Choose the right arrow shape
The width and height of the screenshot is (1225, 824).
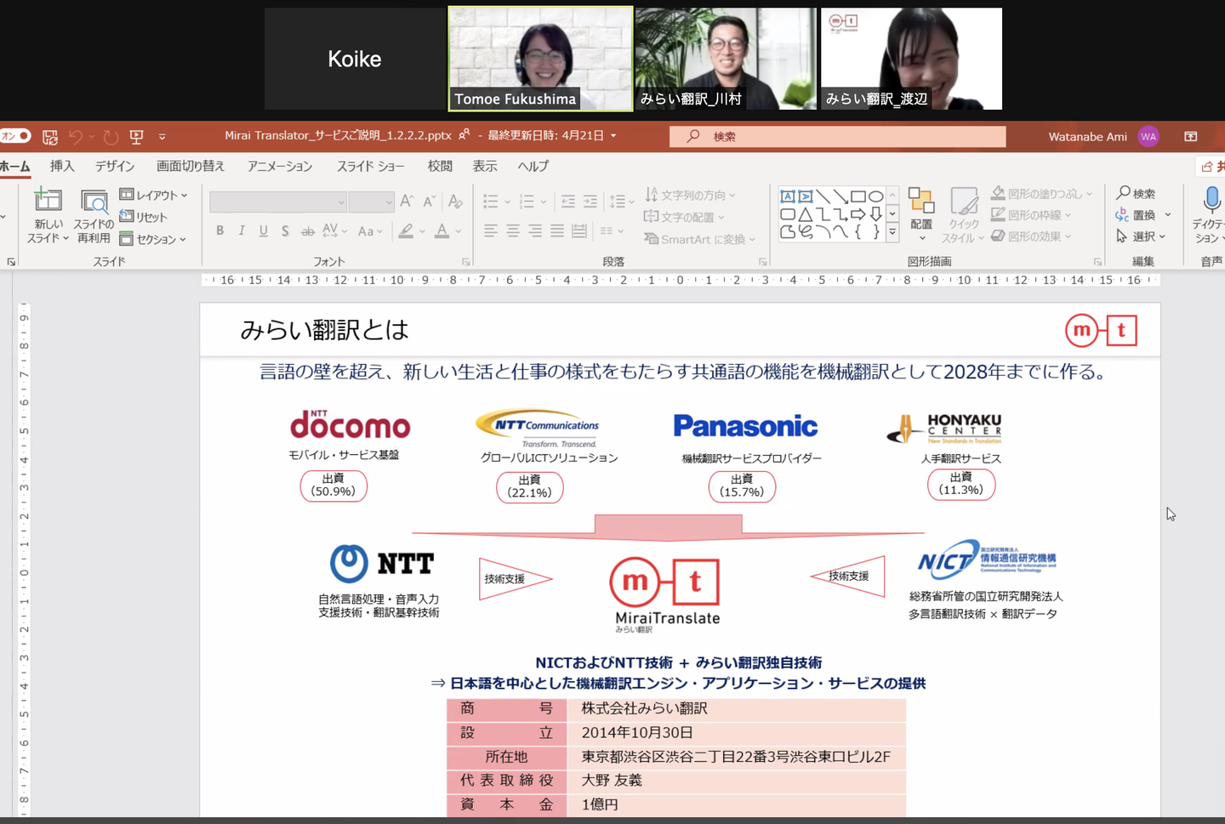tap(857, 214)
